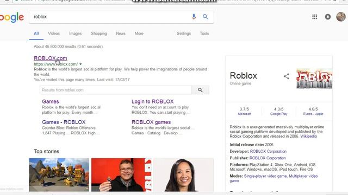Image resolution: width=348 pixels, height=195 pixels.
Task: Open the account profile picture
Action: [341, 17]
